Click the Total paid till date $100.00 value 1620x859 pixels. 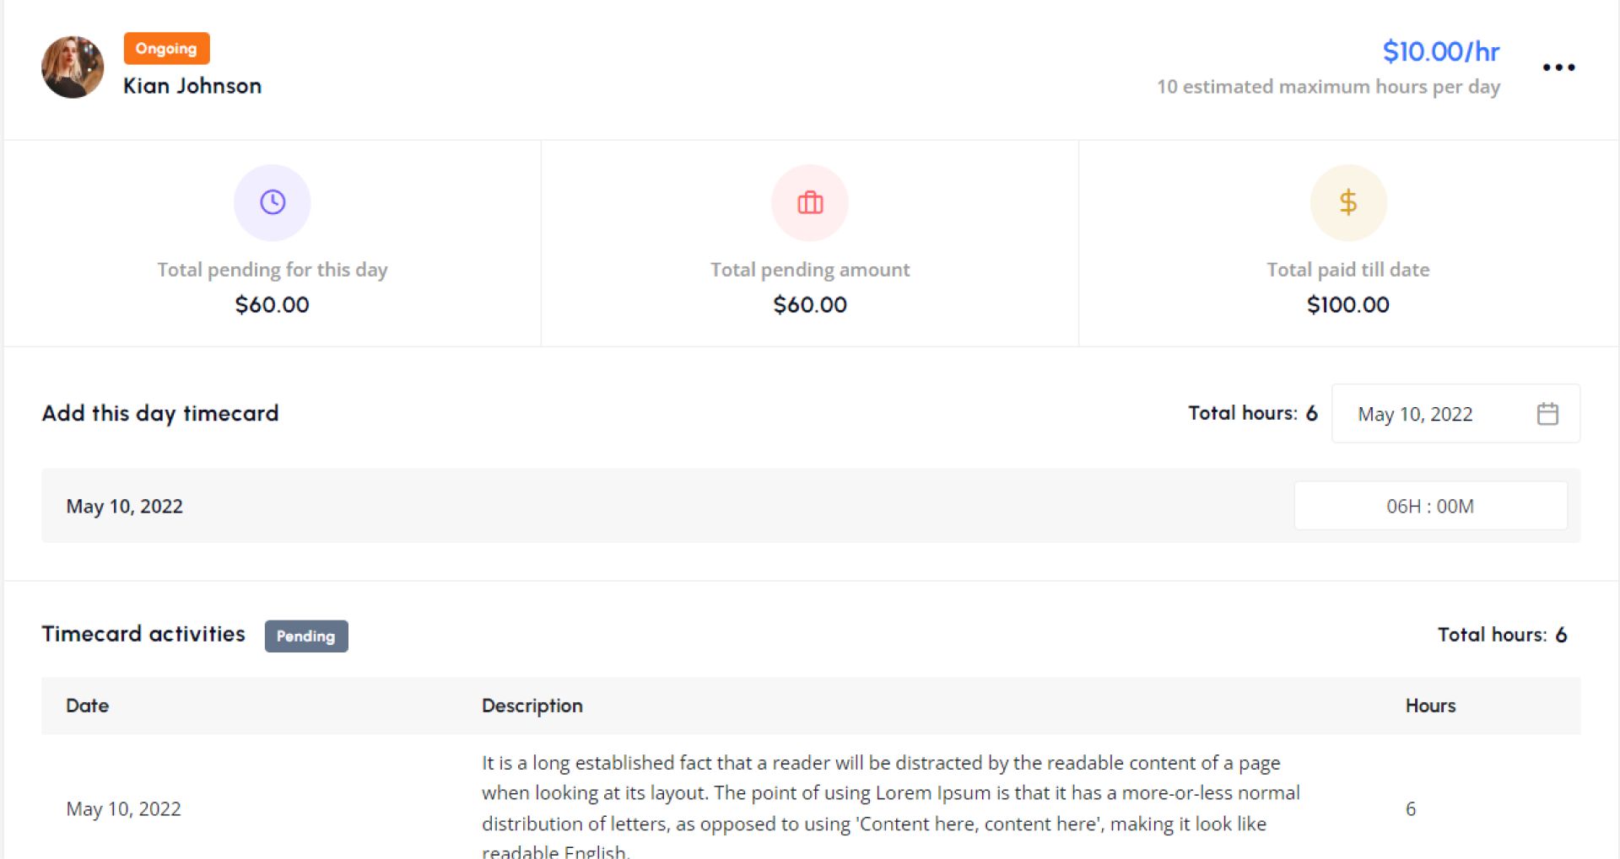point(1347,304)
